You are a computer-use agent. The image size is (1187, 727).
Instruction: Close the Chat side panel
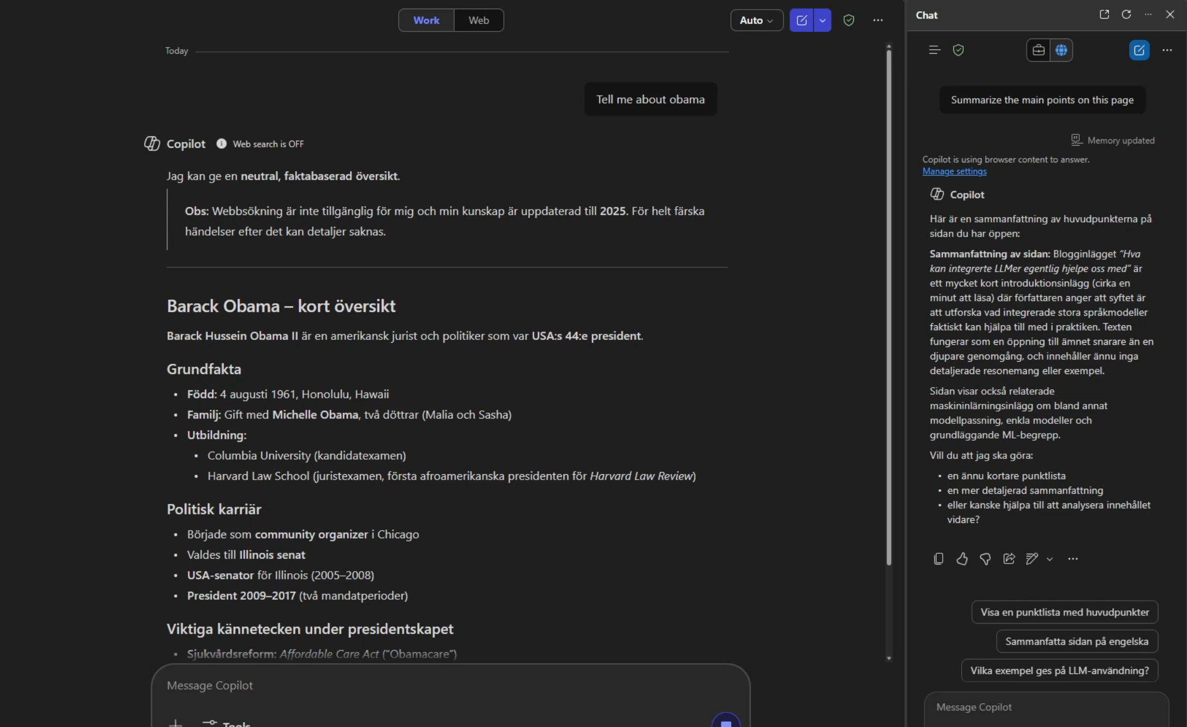click(x=1170, y=15)
